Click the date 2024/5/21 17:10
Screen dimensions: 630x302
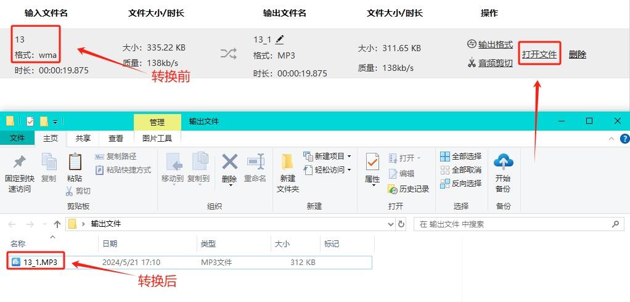[x=131, y=262]
